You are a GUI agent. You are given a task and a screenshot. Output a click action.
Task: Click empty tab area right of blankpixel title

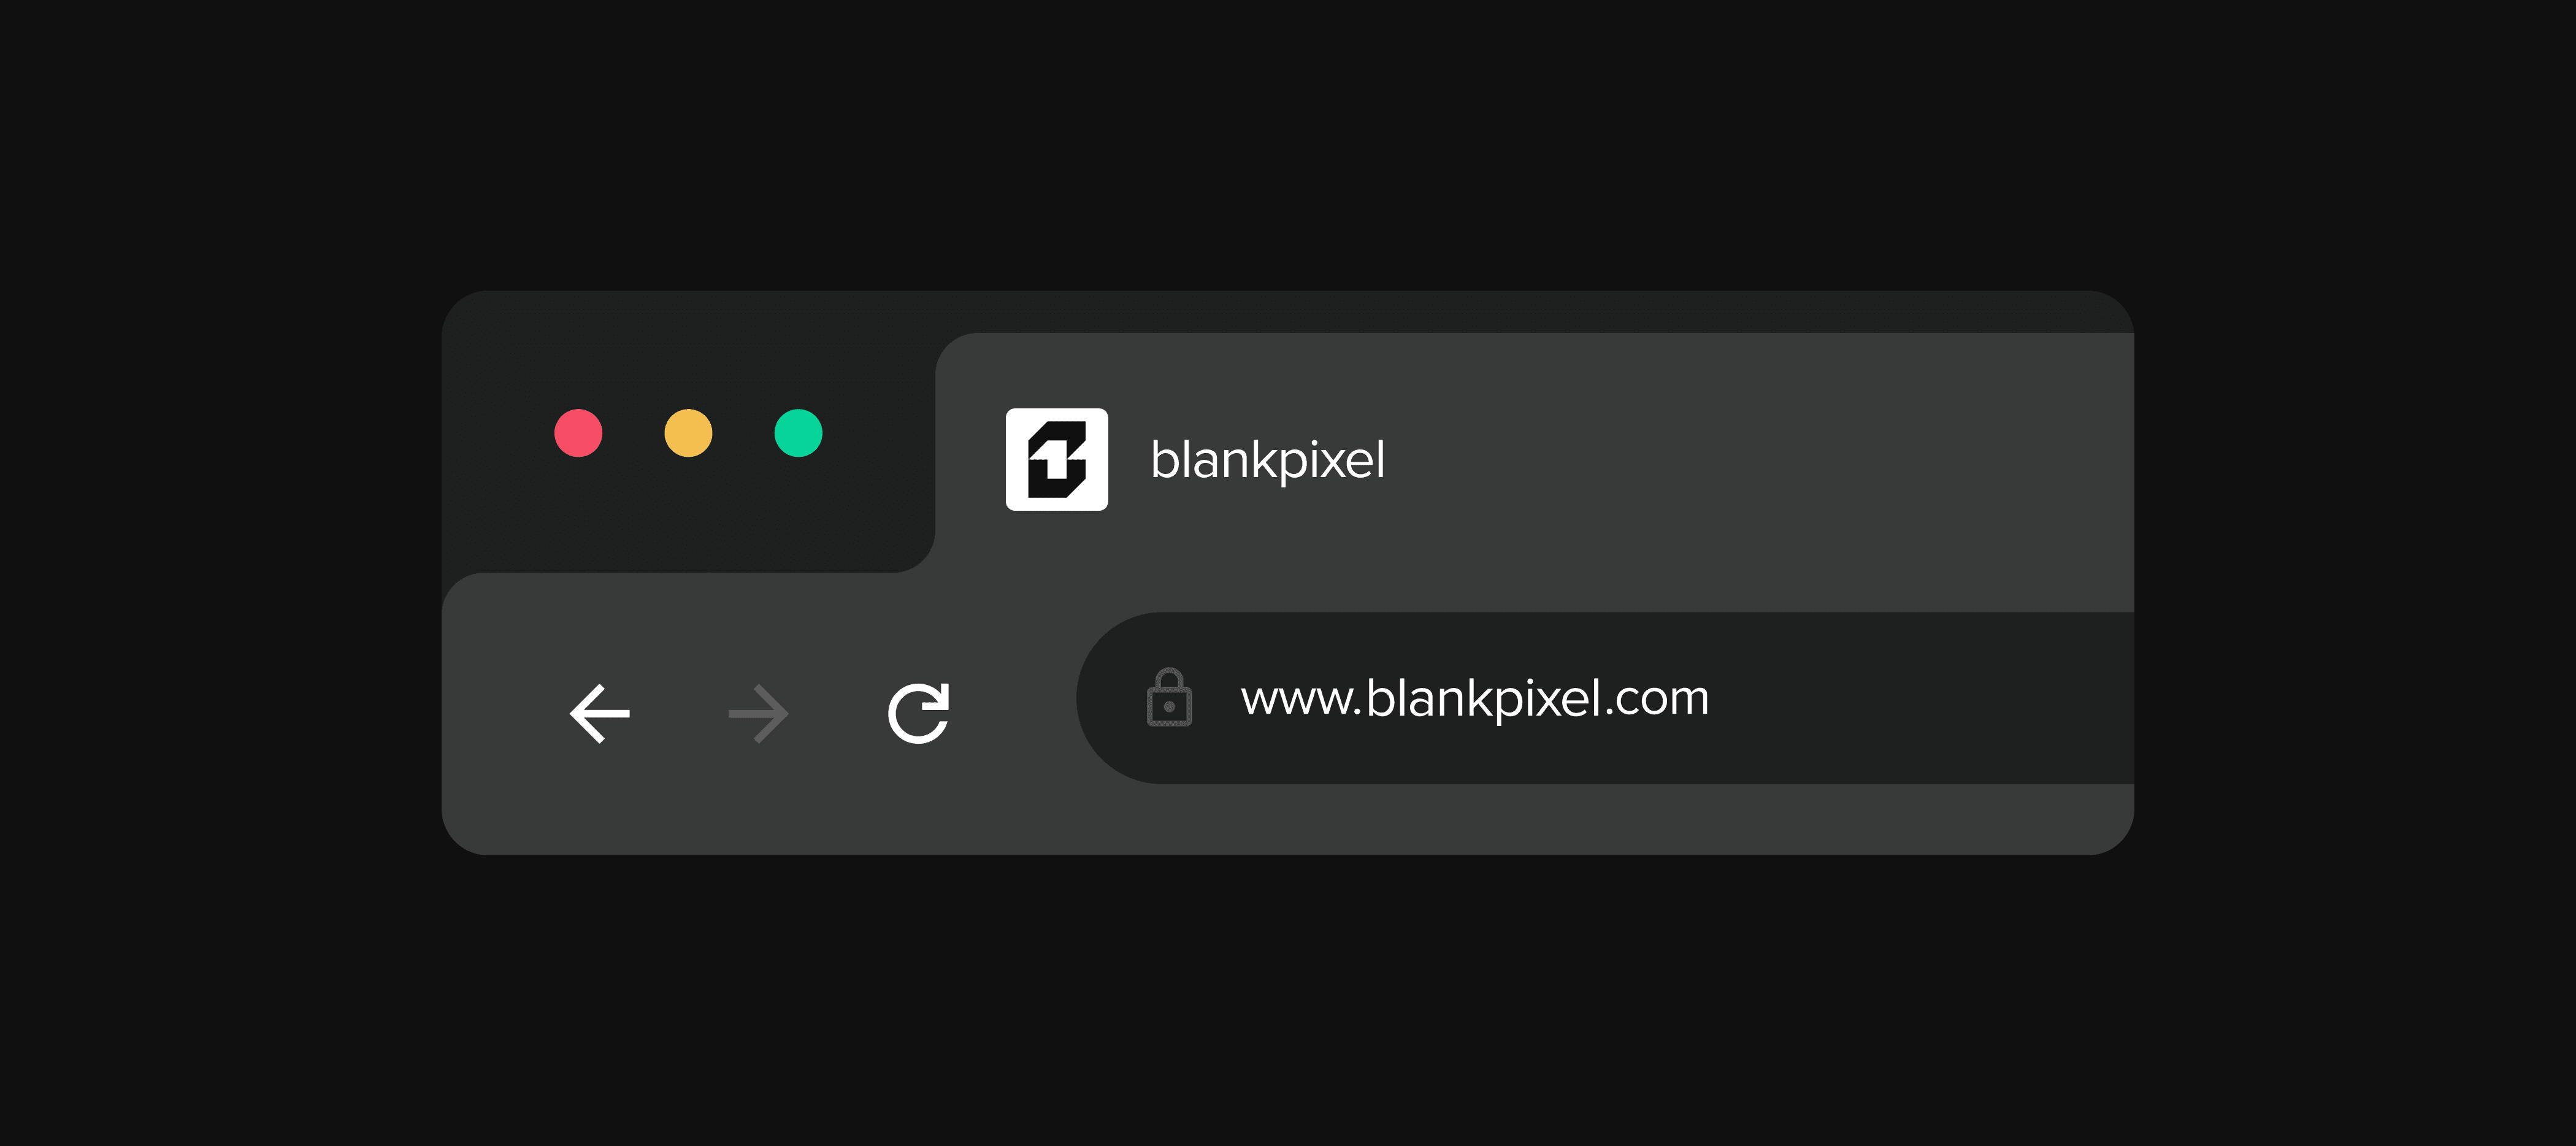point(1760,460)
